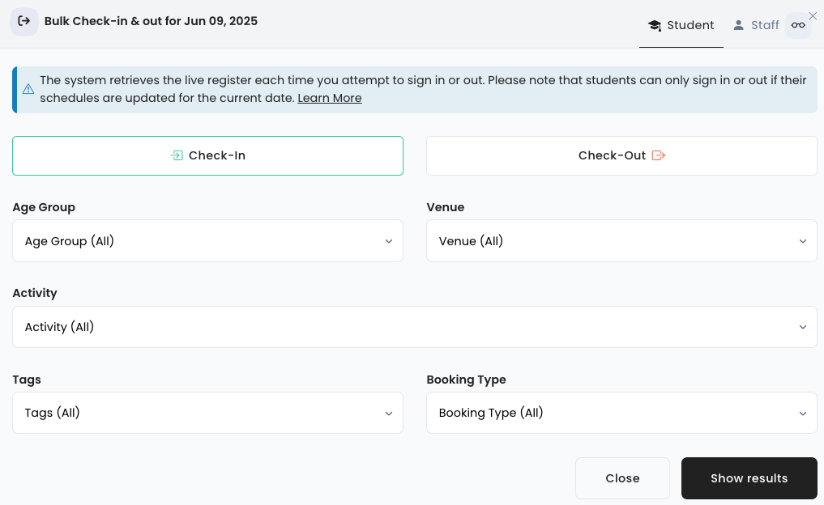This screenshot has height=505, width=824.
Task: Close the dialog with the X icon
Action: click(813, 15)
